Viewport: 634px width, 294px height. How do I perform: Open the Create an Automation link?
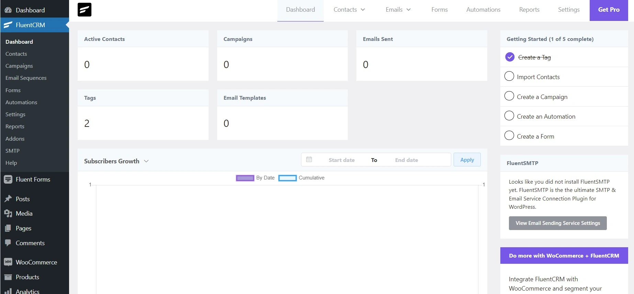pos(546,117)
